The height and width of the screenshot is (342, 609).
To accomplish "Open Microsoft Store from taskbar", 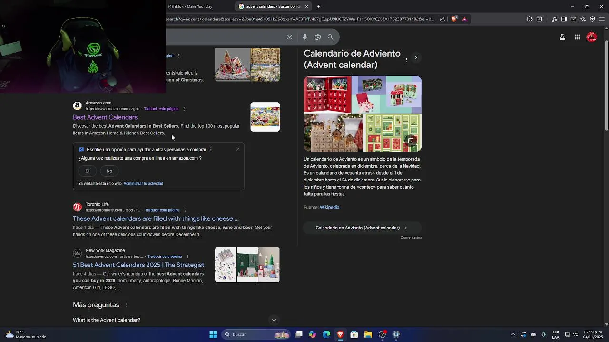I will pos(354,334).
